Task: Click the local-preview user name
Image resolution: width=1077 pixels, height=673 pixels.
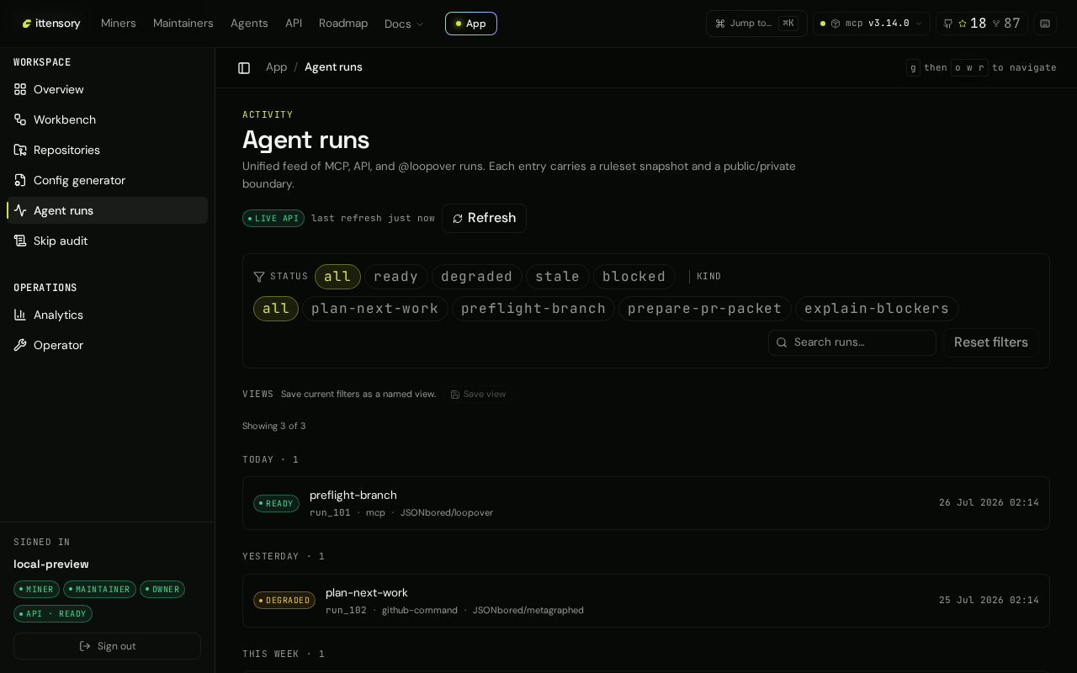Action: pyautogui.click(x=51, y=564)
